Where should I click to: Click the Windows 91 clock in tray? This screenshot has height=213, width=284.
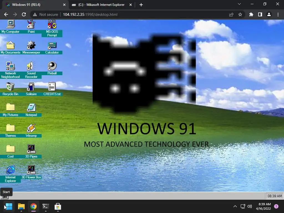[275, 196]
